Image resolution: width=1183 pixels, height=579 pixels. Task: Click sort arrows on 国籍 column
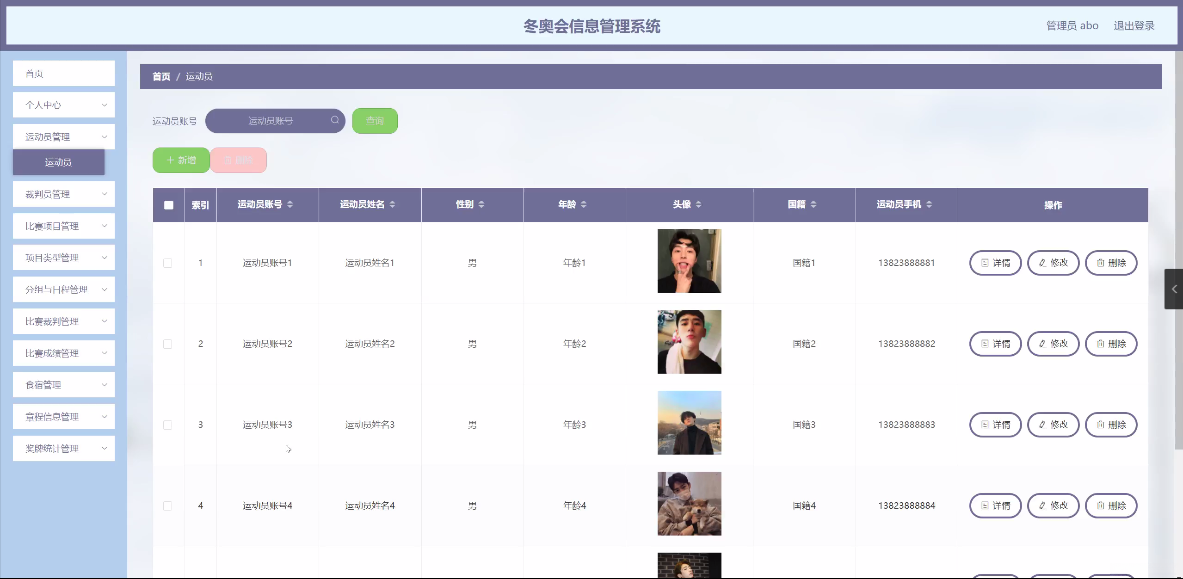pyautogui.click(x=813, y=204)
